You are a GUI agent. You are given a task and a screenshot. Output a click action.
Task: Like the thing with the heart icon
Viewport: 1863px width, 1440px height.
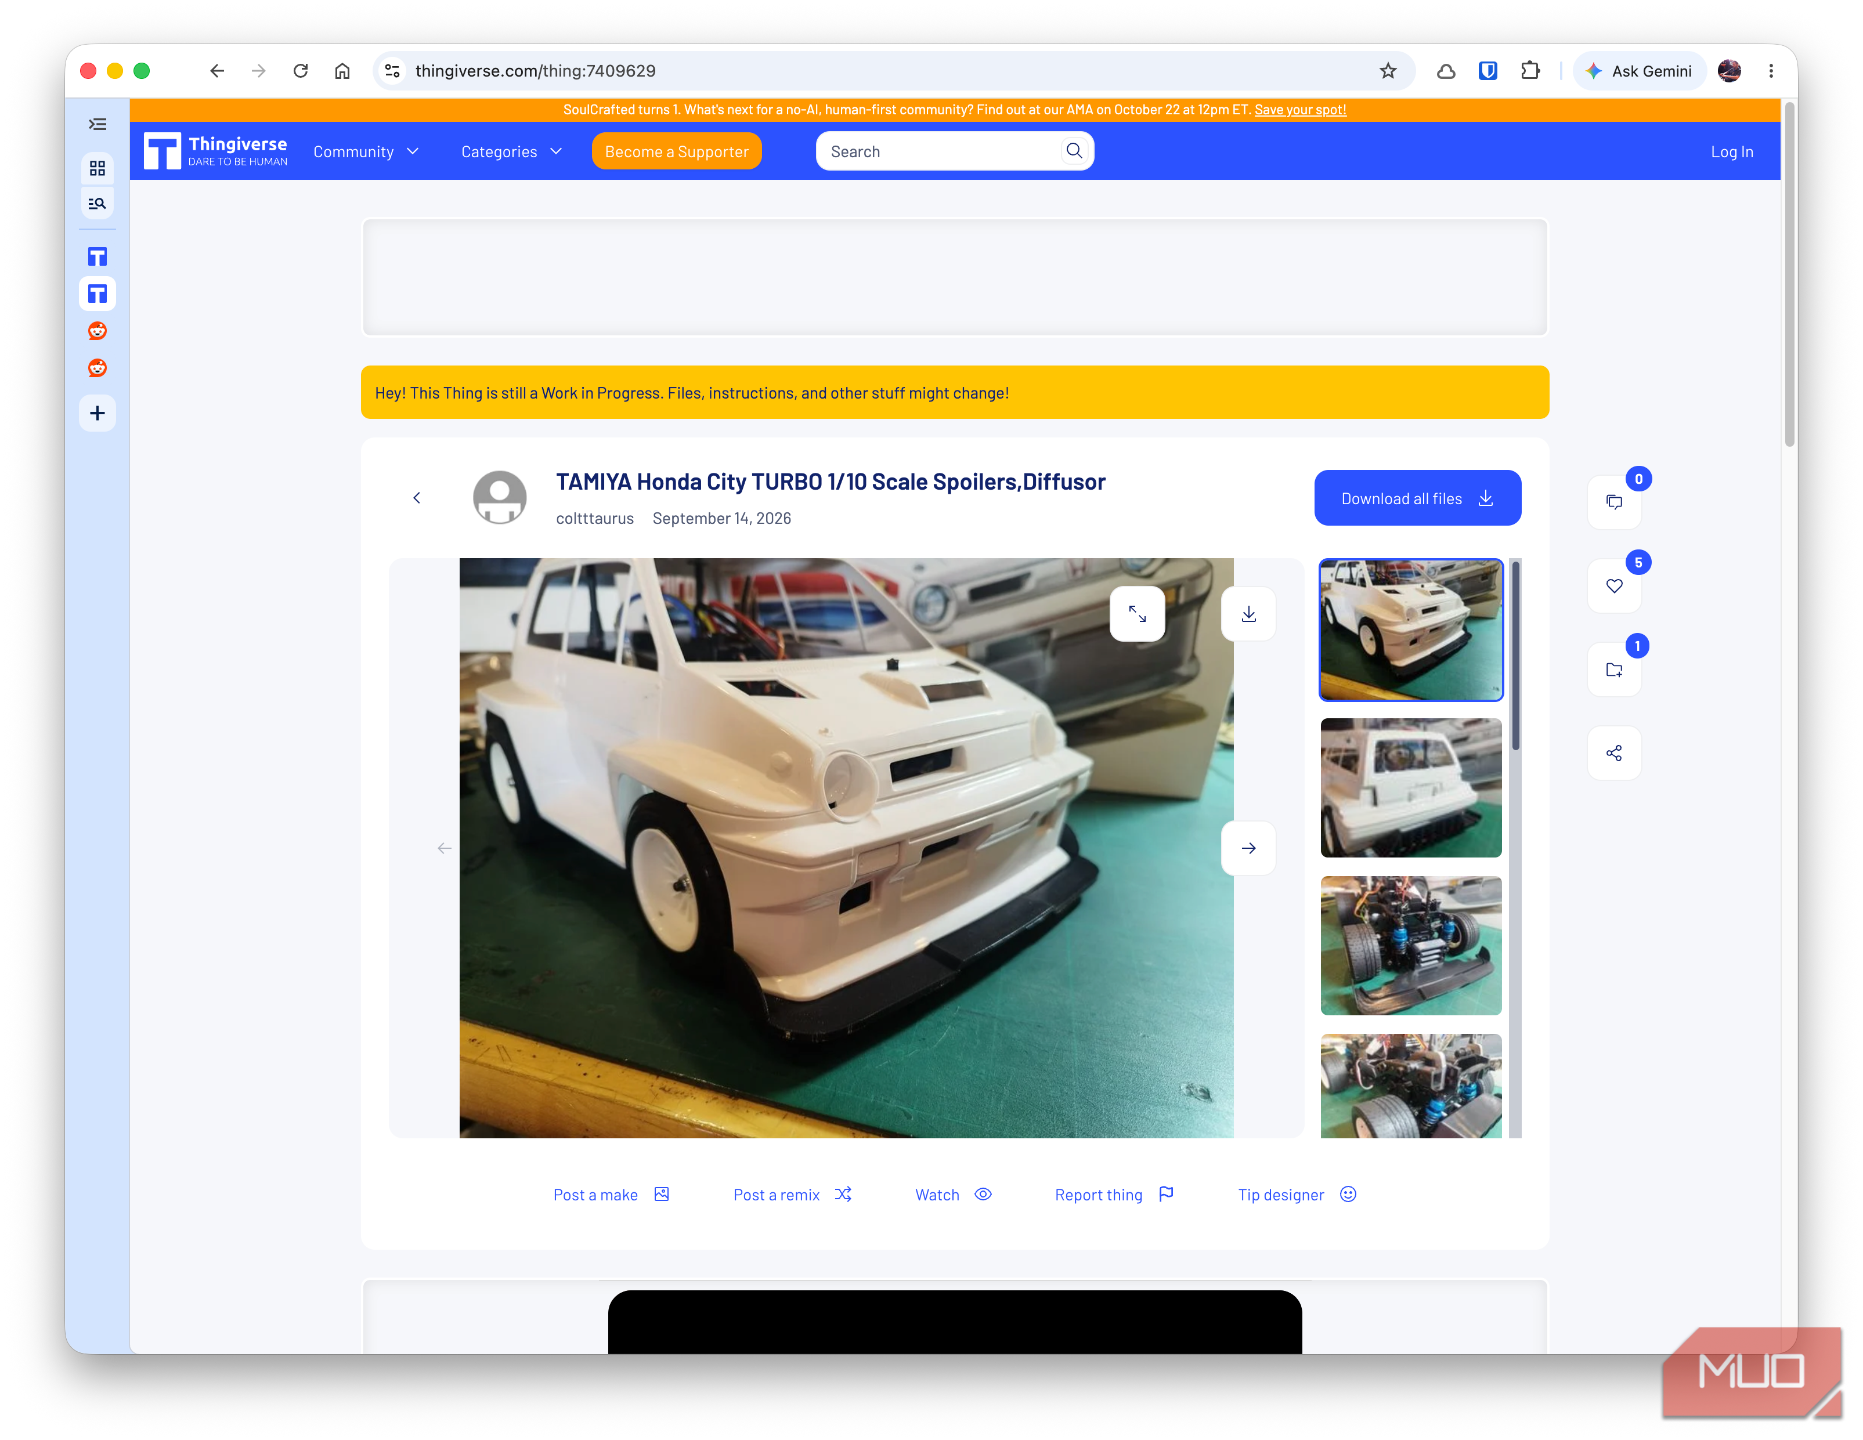[1614, 586]
